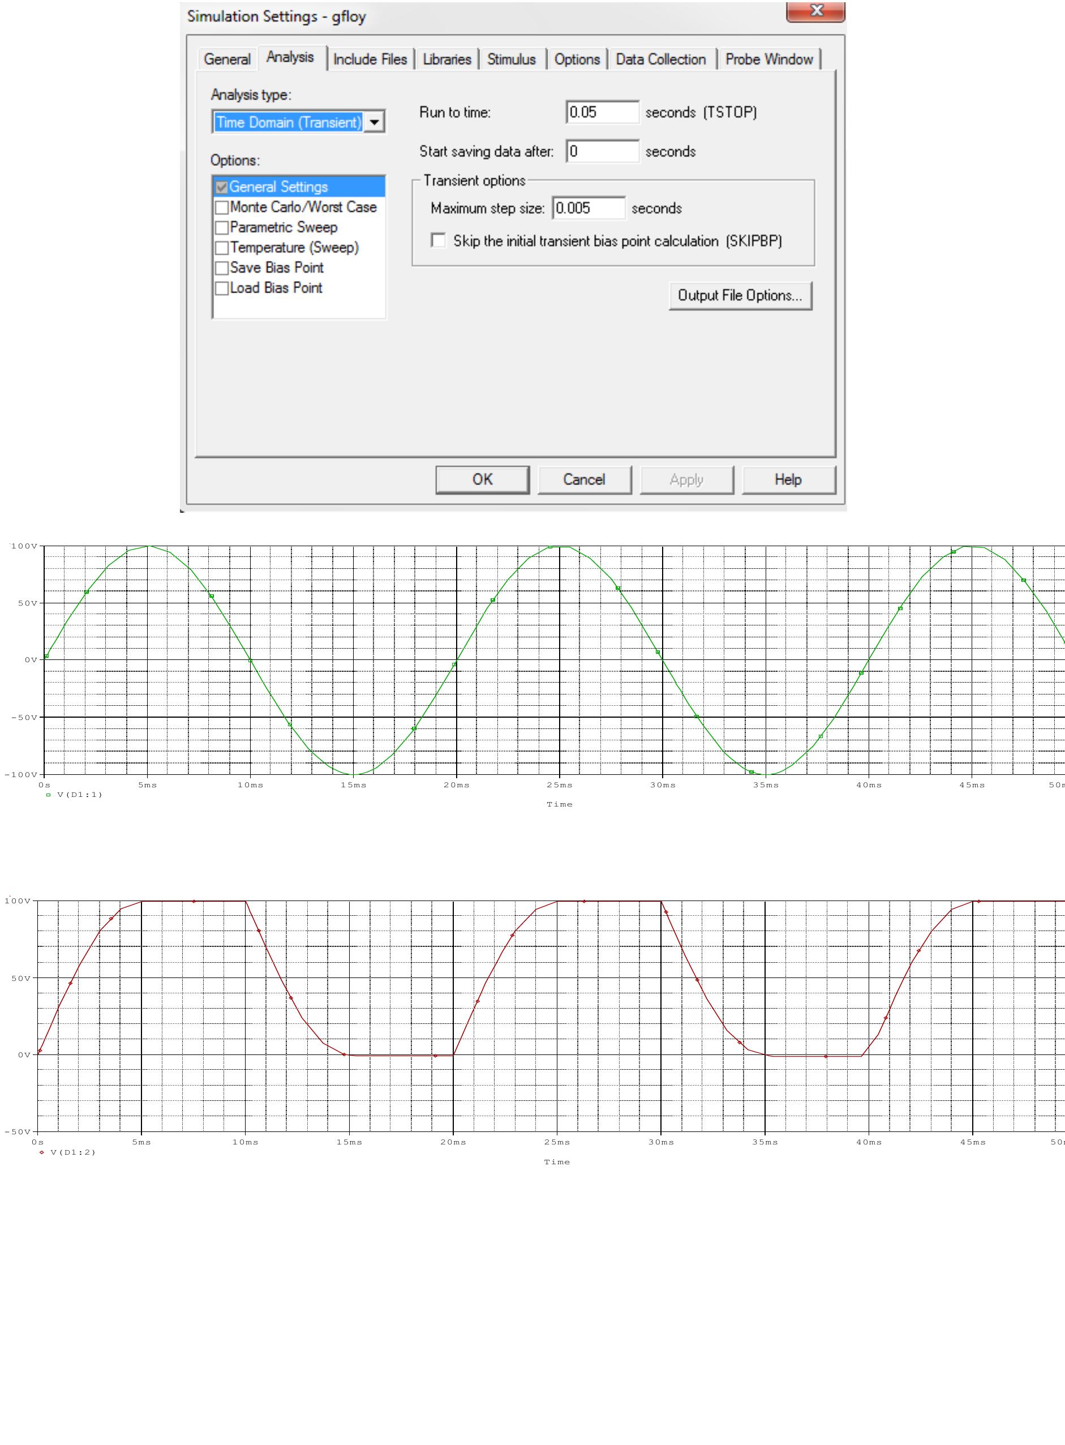Open the Probe Window tab
Screen dimensions: 1065x1445
(x=769, y=59)
